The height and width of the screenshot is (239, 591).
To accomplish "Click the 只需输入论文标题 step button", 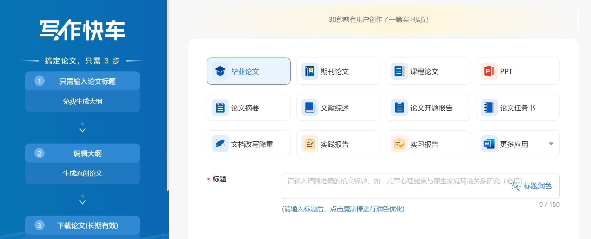I will 83,81.
